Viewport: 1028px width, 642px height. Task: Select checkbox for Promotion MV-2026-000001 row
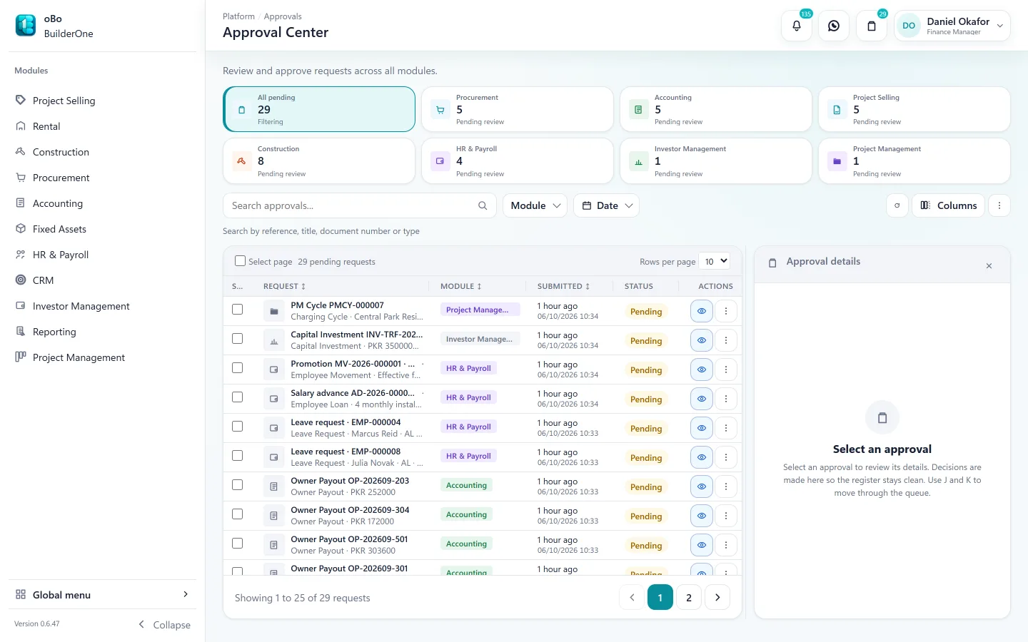tap(238, 368)
